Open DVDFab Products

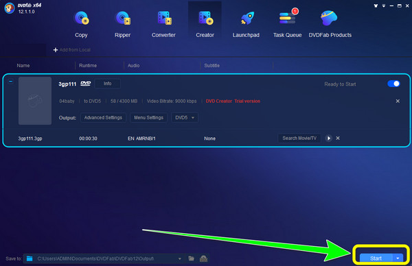(x=330, y=25)
